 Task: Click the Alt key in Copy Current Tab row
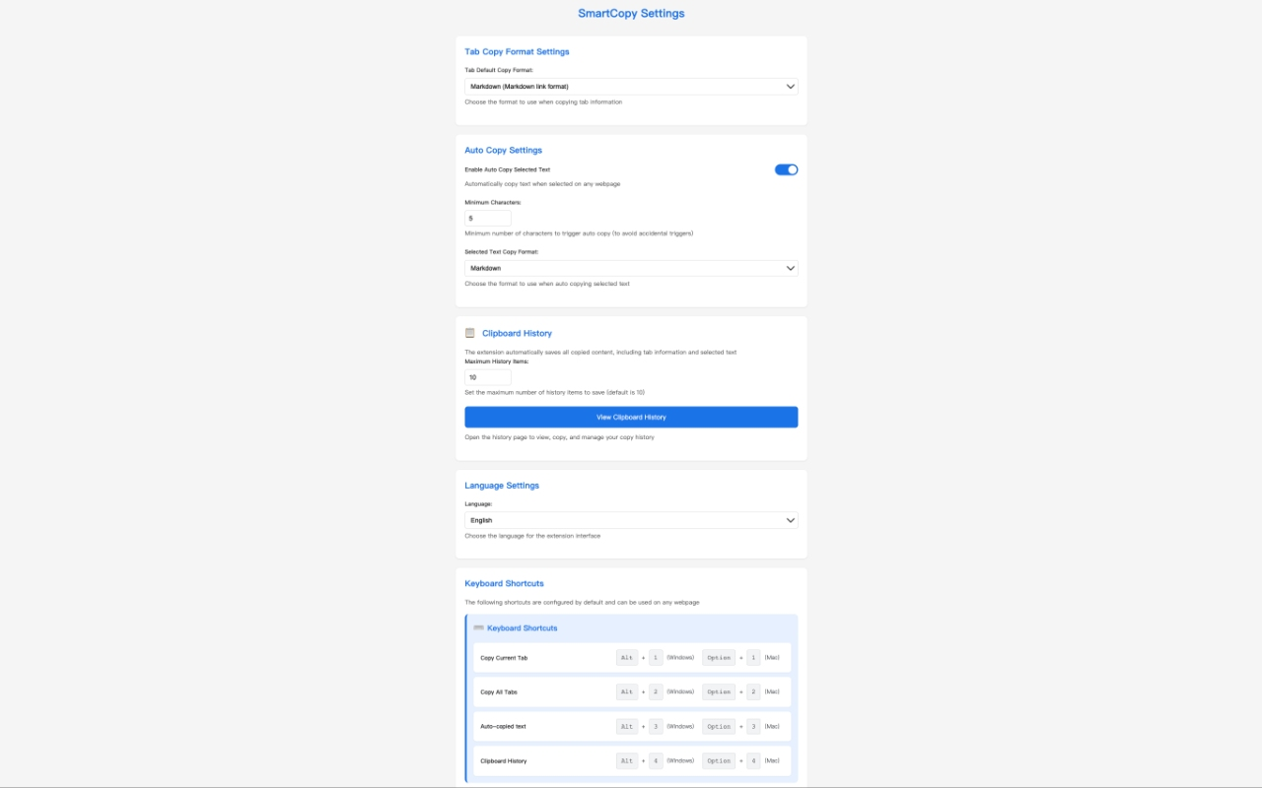pyautogui.click(x=627, y=658)
